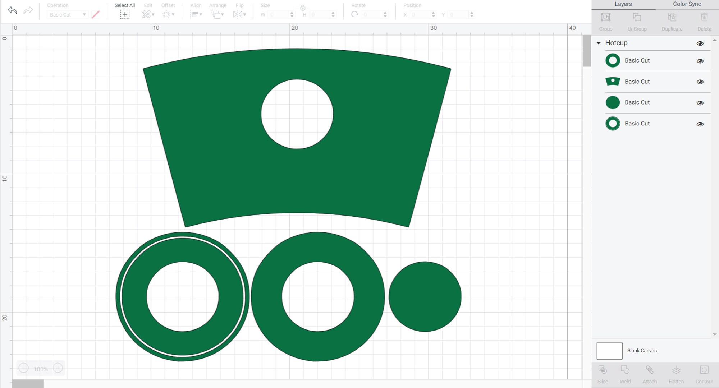The image size is (719, 388).
Task: Click the Select All icon
Action: click(x=125, y=14)
